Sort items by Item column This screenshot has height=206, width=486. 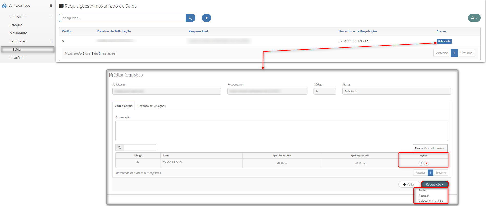pyautogui.click(x=201, y=156)
